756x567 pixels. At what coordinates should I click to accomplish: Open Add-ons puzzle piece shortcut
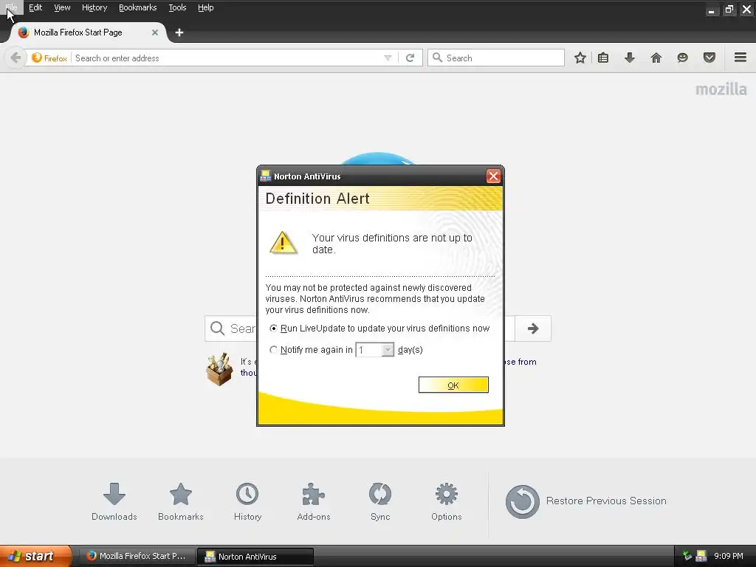[x=314, y=502]
